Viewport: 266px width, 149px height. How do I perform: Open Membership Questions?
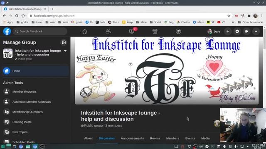[x=27, y=112]
